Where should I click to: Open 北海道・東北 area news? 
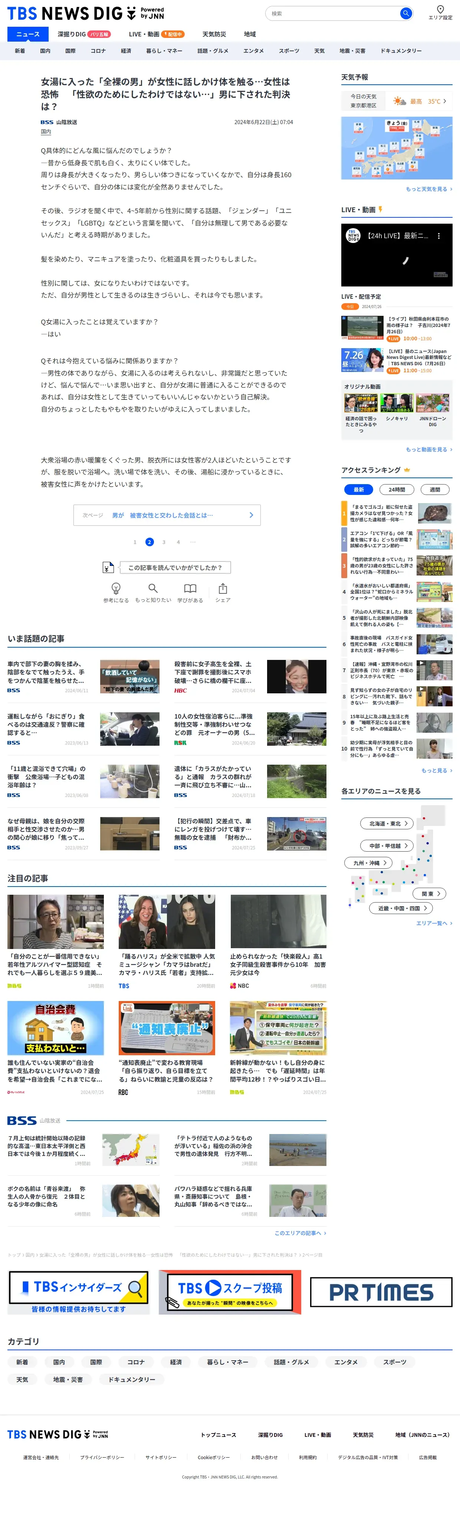tap(387, 823)
